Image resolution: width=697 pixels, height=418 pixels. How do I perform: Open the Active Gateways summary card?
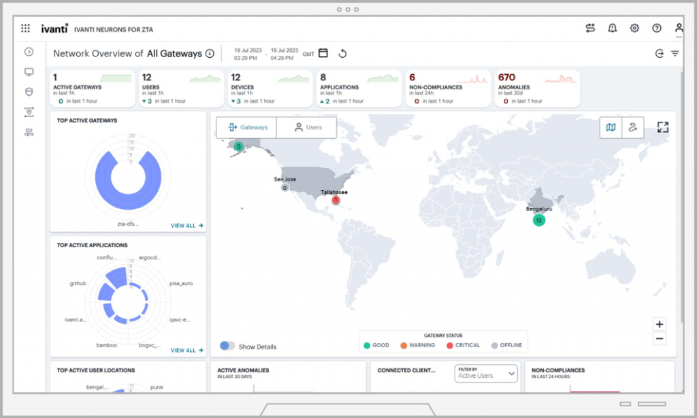pyautogui.click(x=92, y=89)
